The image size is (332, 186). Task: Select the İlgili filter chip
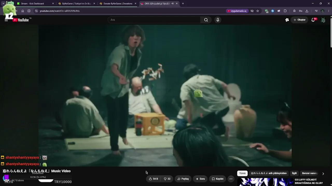294,173
